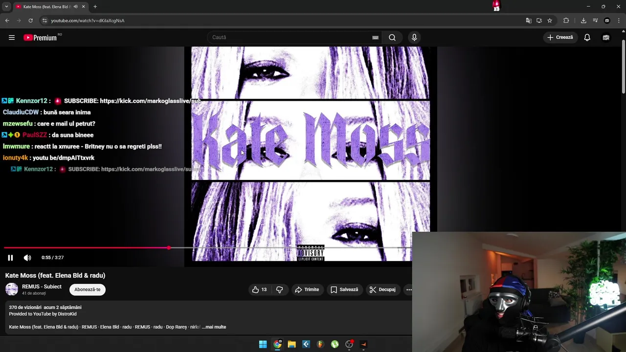This screenshot has width=626, height=352.
Task: Open uTorrent from the taskbar
Action: point(335,344)
